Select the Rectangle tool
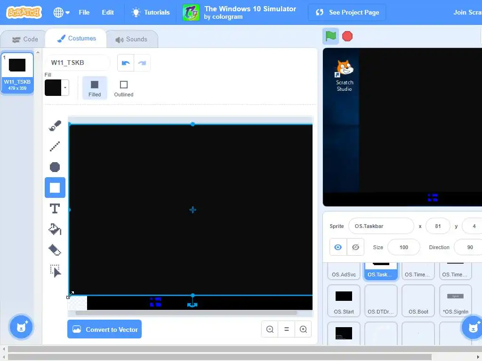The image size is (482, 361). tap(55, 188)
